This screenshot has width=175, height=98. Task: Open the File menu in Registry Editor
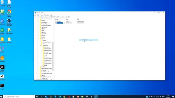click(x=35, y=15)
